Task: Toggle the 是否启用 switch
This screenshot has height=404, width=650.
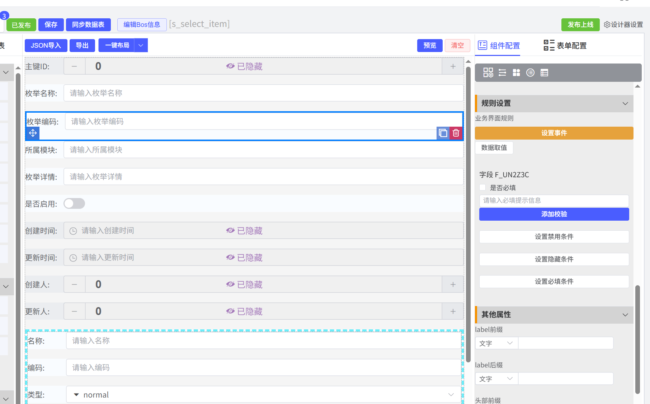Action: [74, 203]
